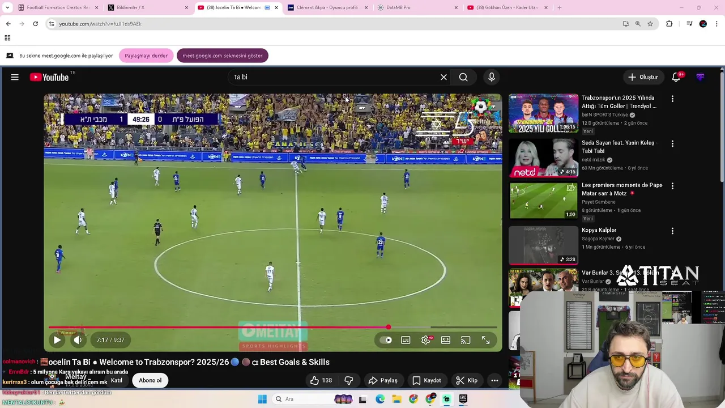This screenshot has width=725, height=408.
Task: Click the Oluştur create button
Action: [x=643, y=77]
